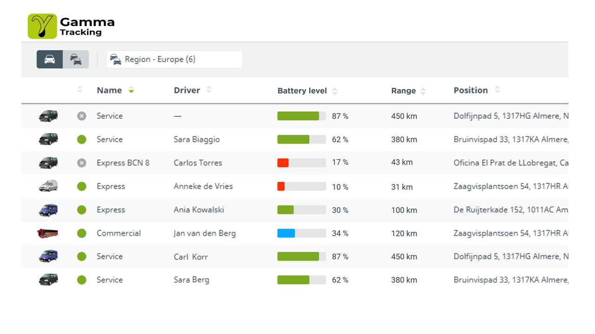
Task: Click the green status dot for Sara Biaggio
Action: (82, 139)
